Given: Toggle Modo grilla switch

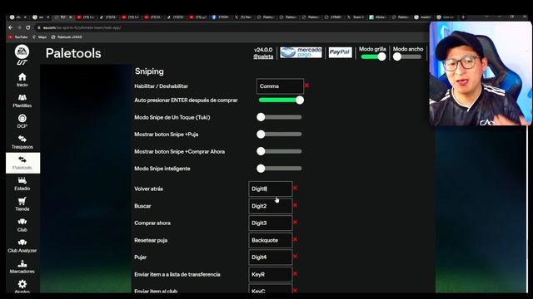Looking at the screenshot, I should [x=373, y=56].
